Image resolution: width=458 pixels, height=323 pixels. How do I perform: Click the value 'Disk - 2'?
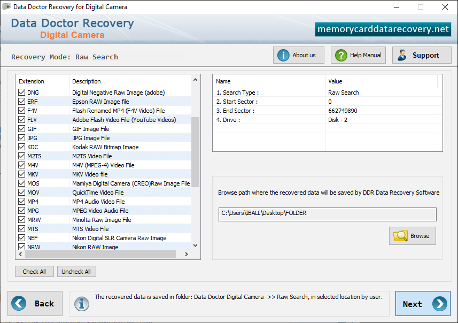(x=338, y=120)
